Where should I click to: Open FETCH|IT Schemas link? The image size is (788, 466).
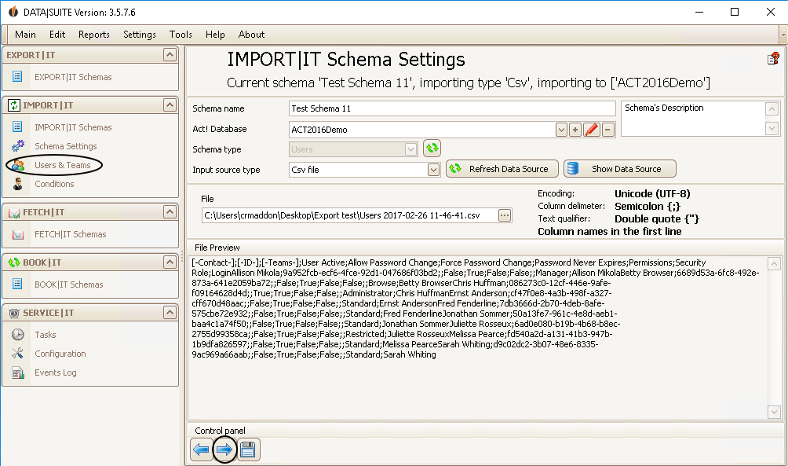pyautogui.click(x=71, y=234)
